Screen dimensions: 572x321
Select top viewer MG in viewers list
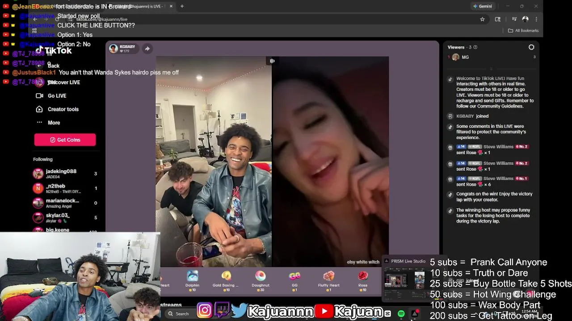click(x=492, y=57)
